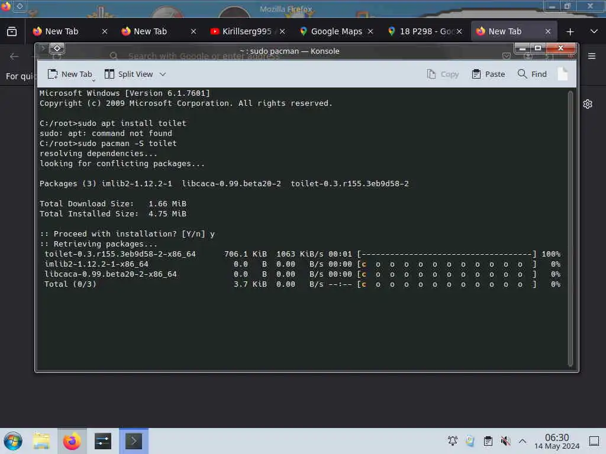Open New Tab in Konsole toolbar
Image resolution: width=606 pixels, height=454 pixels.
point(70,74)
